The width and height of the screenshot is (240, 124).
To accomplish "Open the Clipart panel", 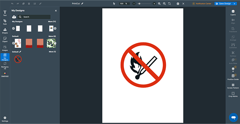I will click(x=5, y=40).
